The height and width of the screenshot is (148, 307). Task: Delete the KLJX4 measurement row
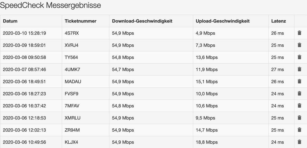tap(299, 142)
